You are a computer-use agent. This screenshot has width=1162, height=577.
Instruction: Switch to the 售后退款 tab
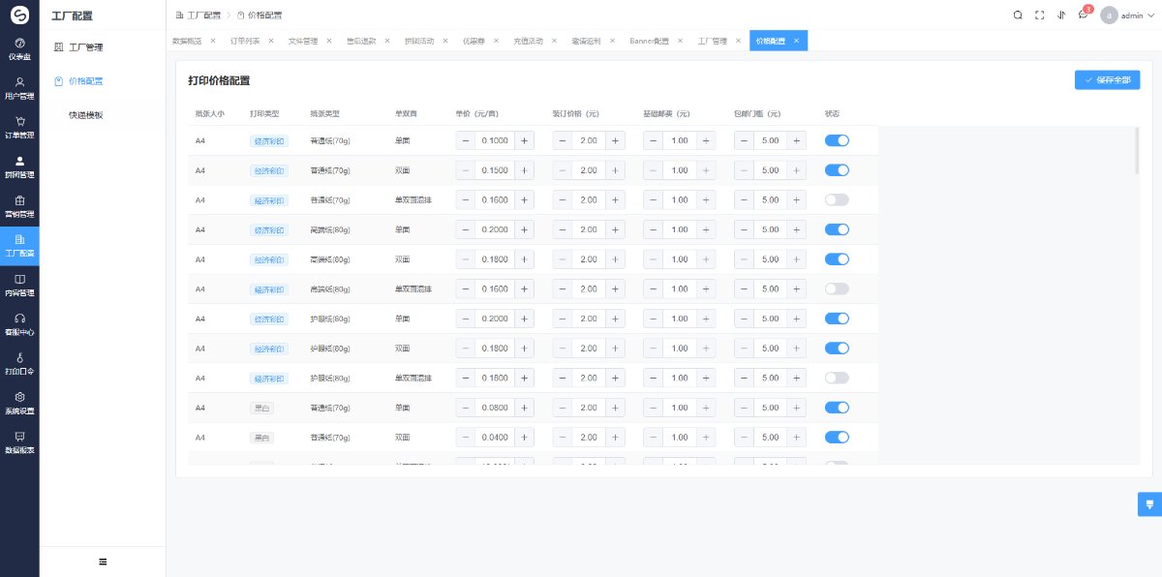coord(361,41)
